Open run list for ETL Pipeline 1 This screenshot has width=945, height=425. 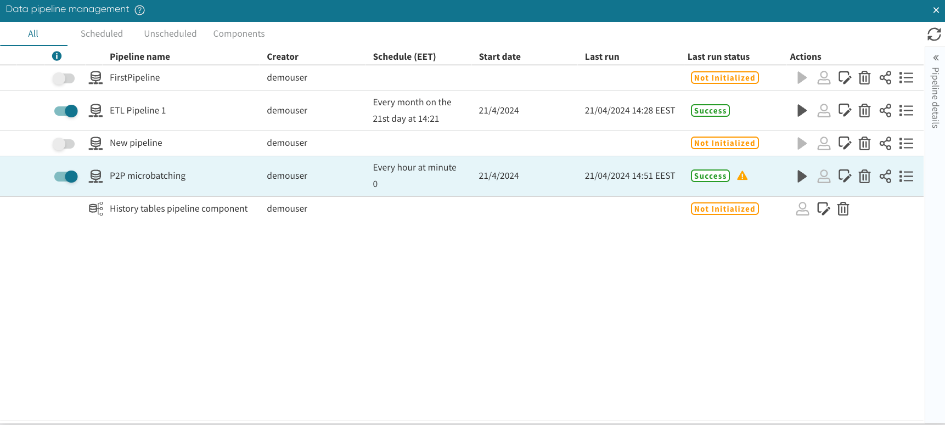tap(906, 111)
